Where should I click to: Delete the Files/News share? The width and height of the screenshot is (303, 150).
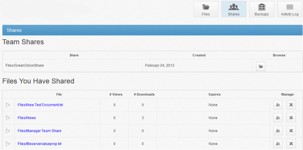tap(291, 118)
